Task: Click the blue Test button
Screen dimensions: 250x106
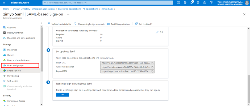Action: [62, 95]
